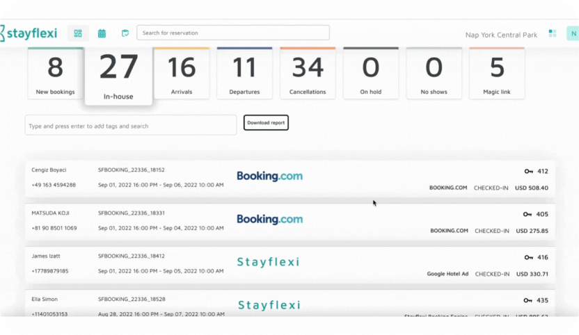Click amount USD 275.85

click(x=532, y=231)
